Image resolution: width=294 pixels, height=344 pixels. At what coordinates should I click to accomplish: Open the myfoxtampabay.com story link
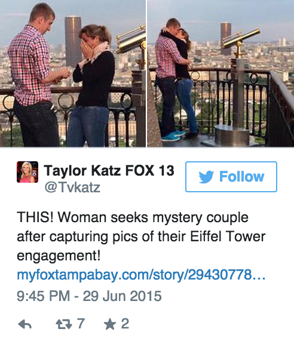click(141, 275)
